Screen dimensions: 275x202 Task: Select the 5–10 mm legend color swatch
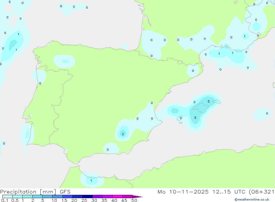(47, 196)
